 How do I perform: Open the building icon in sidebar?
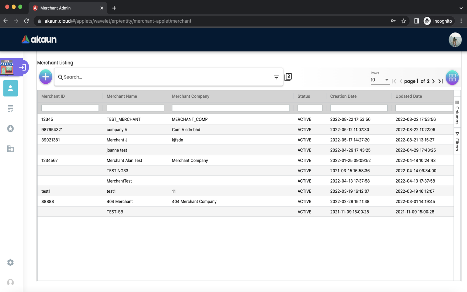click(10, 149)
